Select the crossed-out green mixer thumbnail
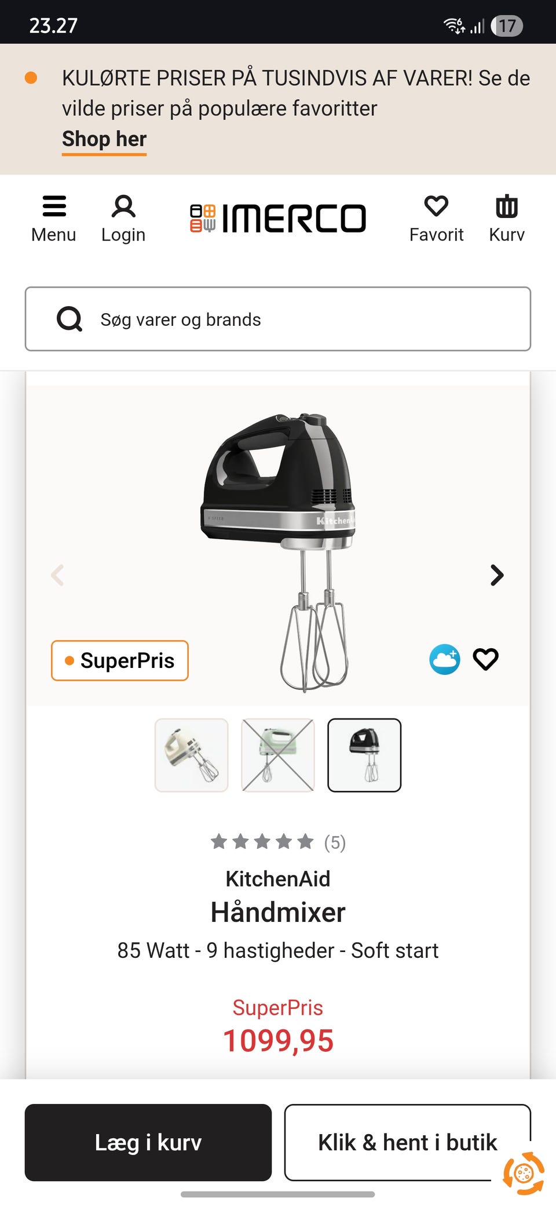Image resolution: width=556 pixels, height=1206 pixels. pos(278,755)
